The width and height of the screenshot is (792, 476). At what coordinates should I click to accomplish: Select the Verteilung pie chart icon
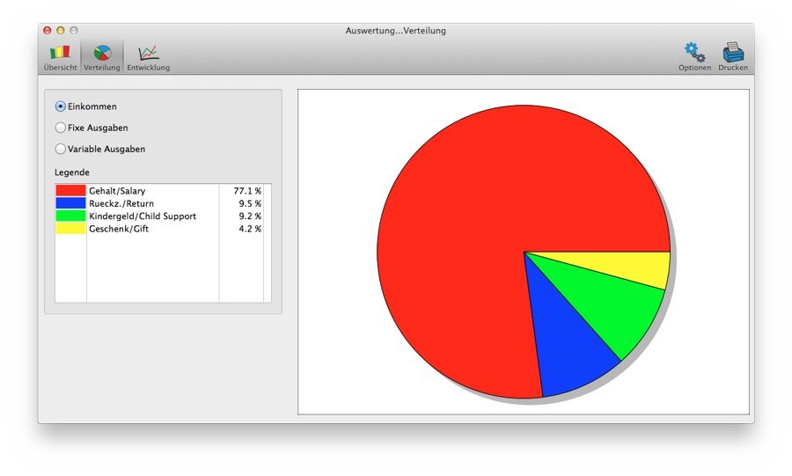tap(102, 54)
